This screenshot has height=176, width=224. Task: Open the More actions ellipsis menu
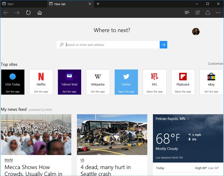tap(218, 13)
